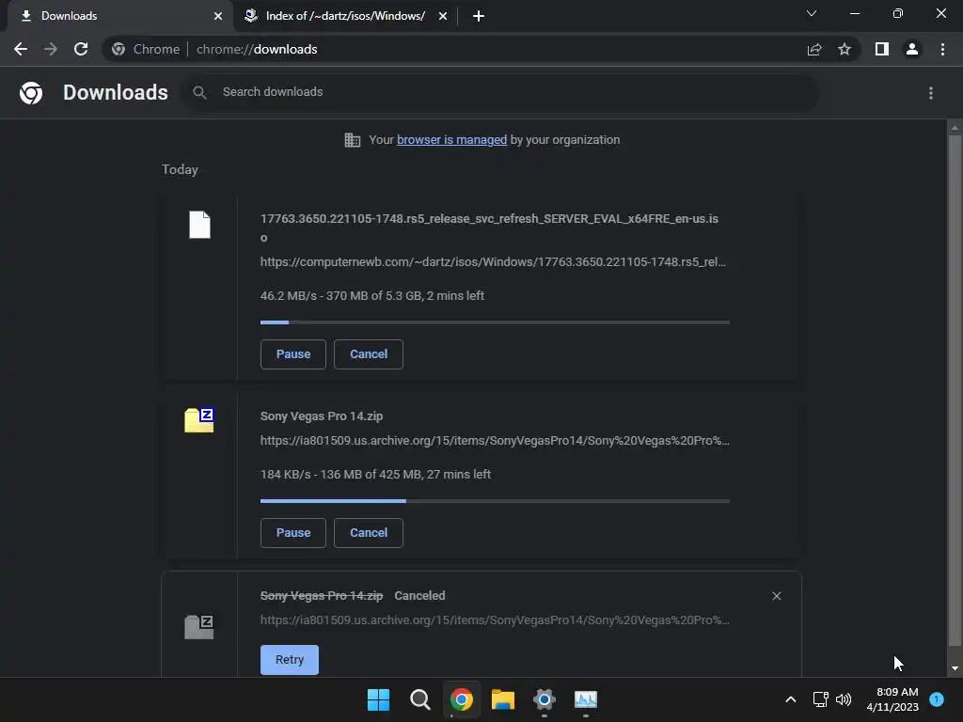
Task: Go forward using the browser forward arrow
Action: (51, 49)
